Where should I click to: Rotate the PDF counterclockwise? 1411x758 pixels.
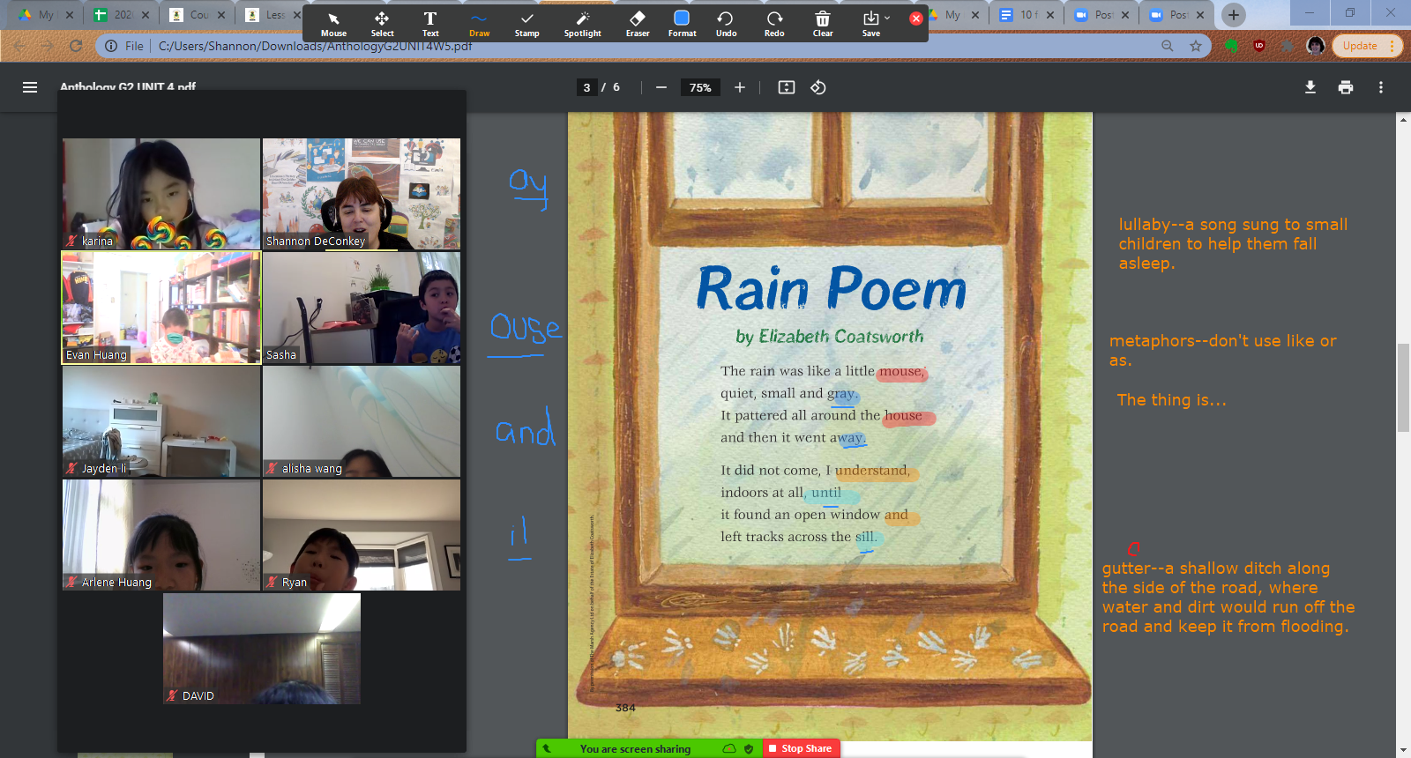point(818,87)
